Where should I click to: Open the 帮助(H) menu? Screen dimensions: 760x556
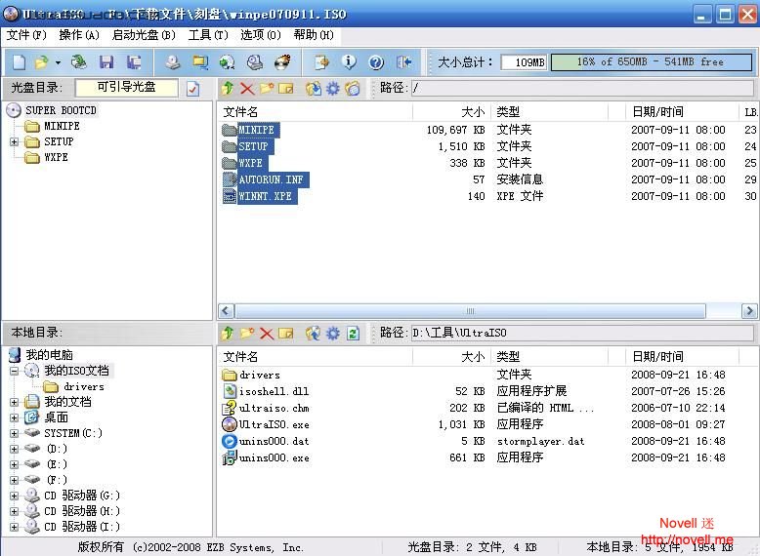314,35
